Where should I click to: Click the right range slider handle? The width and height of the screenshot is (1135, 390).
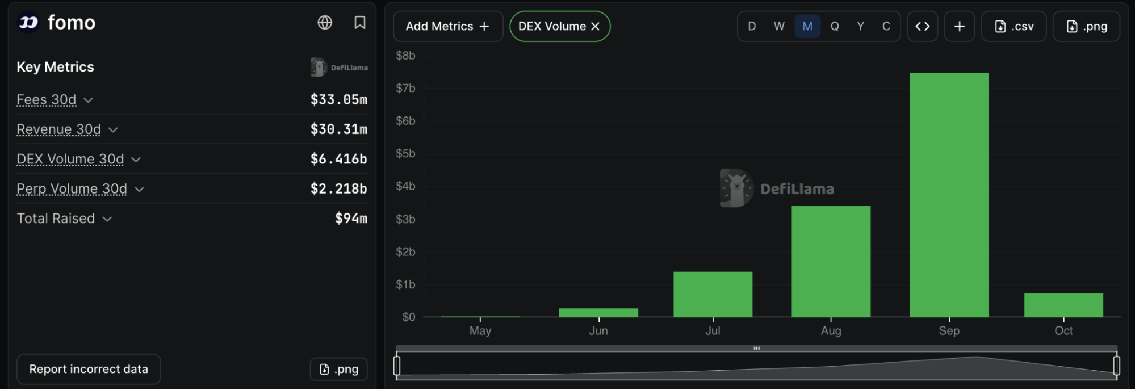coord(1117,365)
